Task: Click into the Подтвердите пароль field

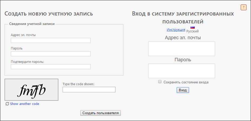Action: 50,67
